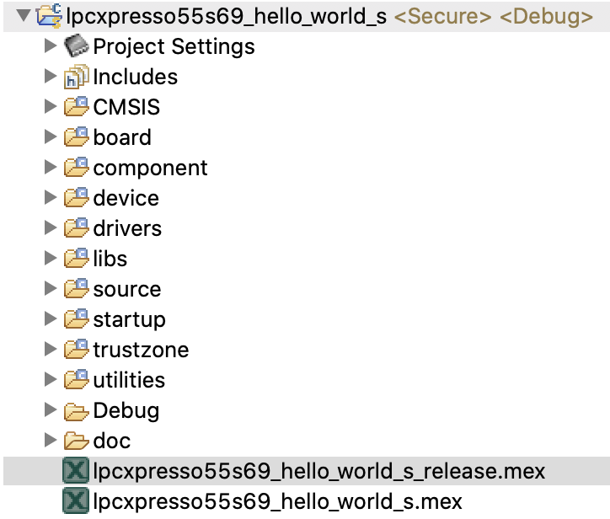Select the lpcxpresso55s69_hello_world_s.mex file name
Screen dimensions: 610x519
point(277,502)
